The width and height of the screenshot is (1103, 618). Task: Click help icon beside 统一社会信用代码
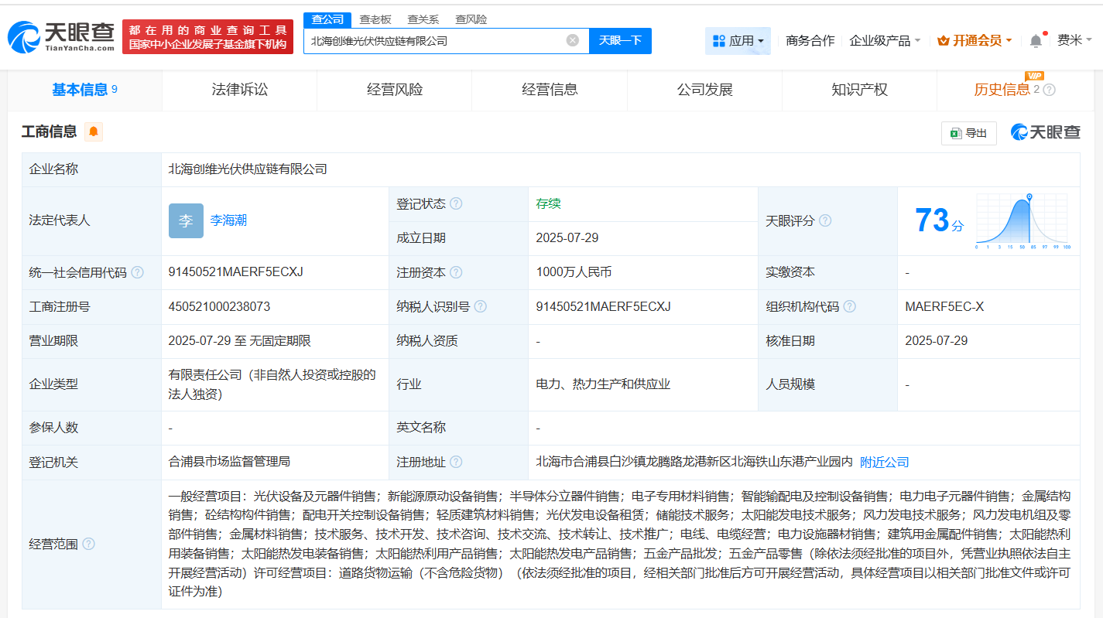click(x=137, y=273)
